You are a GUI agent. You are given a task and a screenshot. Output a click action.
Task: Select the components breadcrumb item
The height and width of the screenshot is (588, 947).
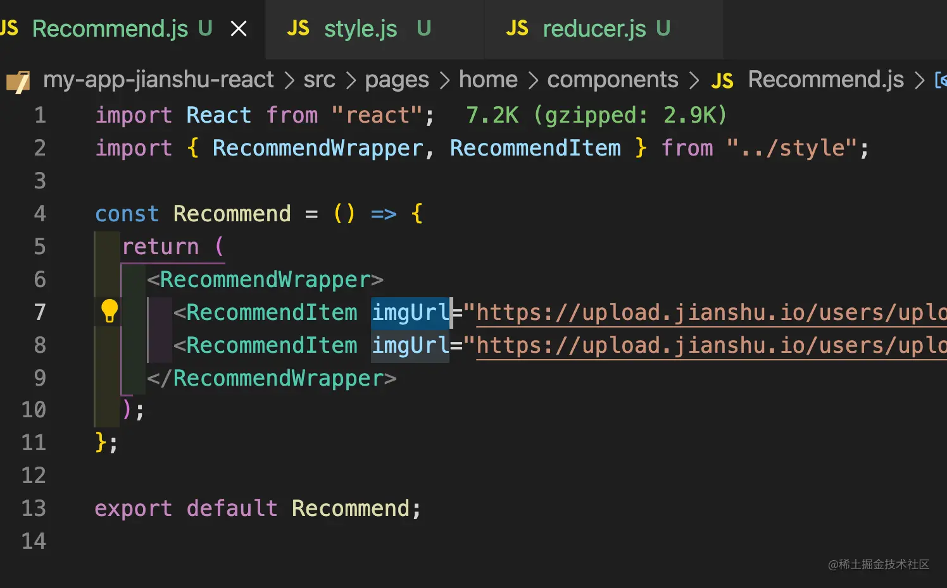coord(612,80)
